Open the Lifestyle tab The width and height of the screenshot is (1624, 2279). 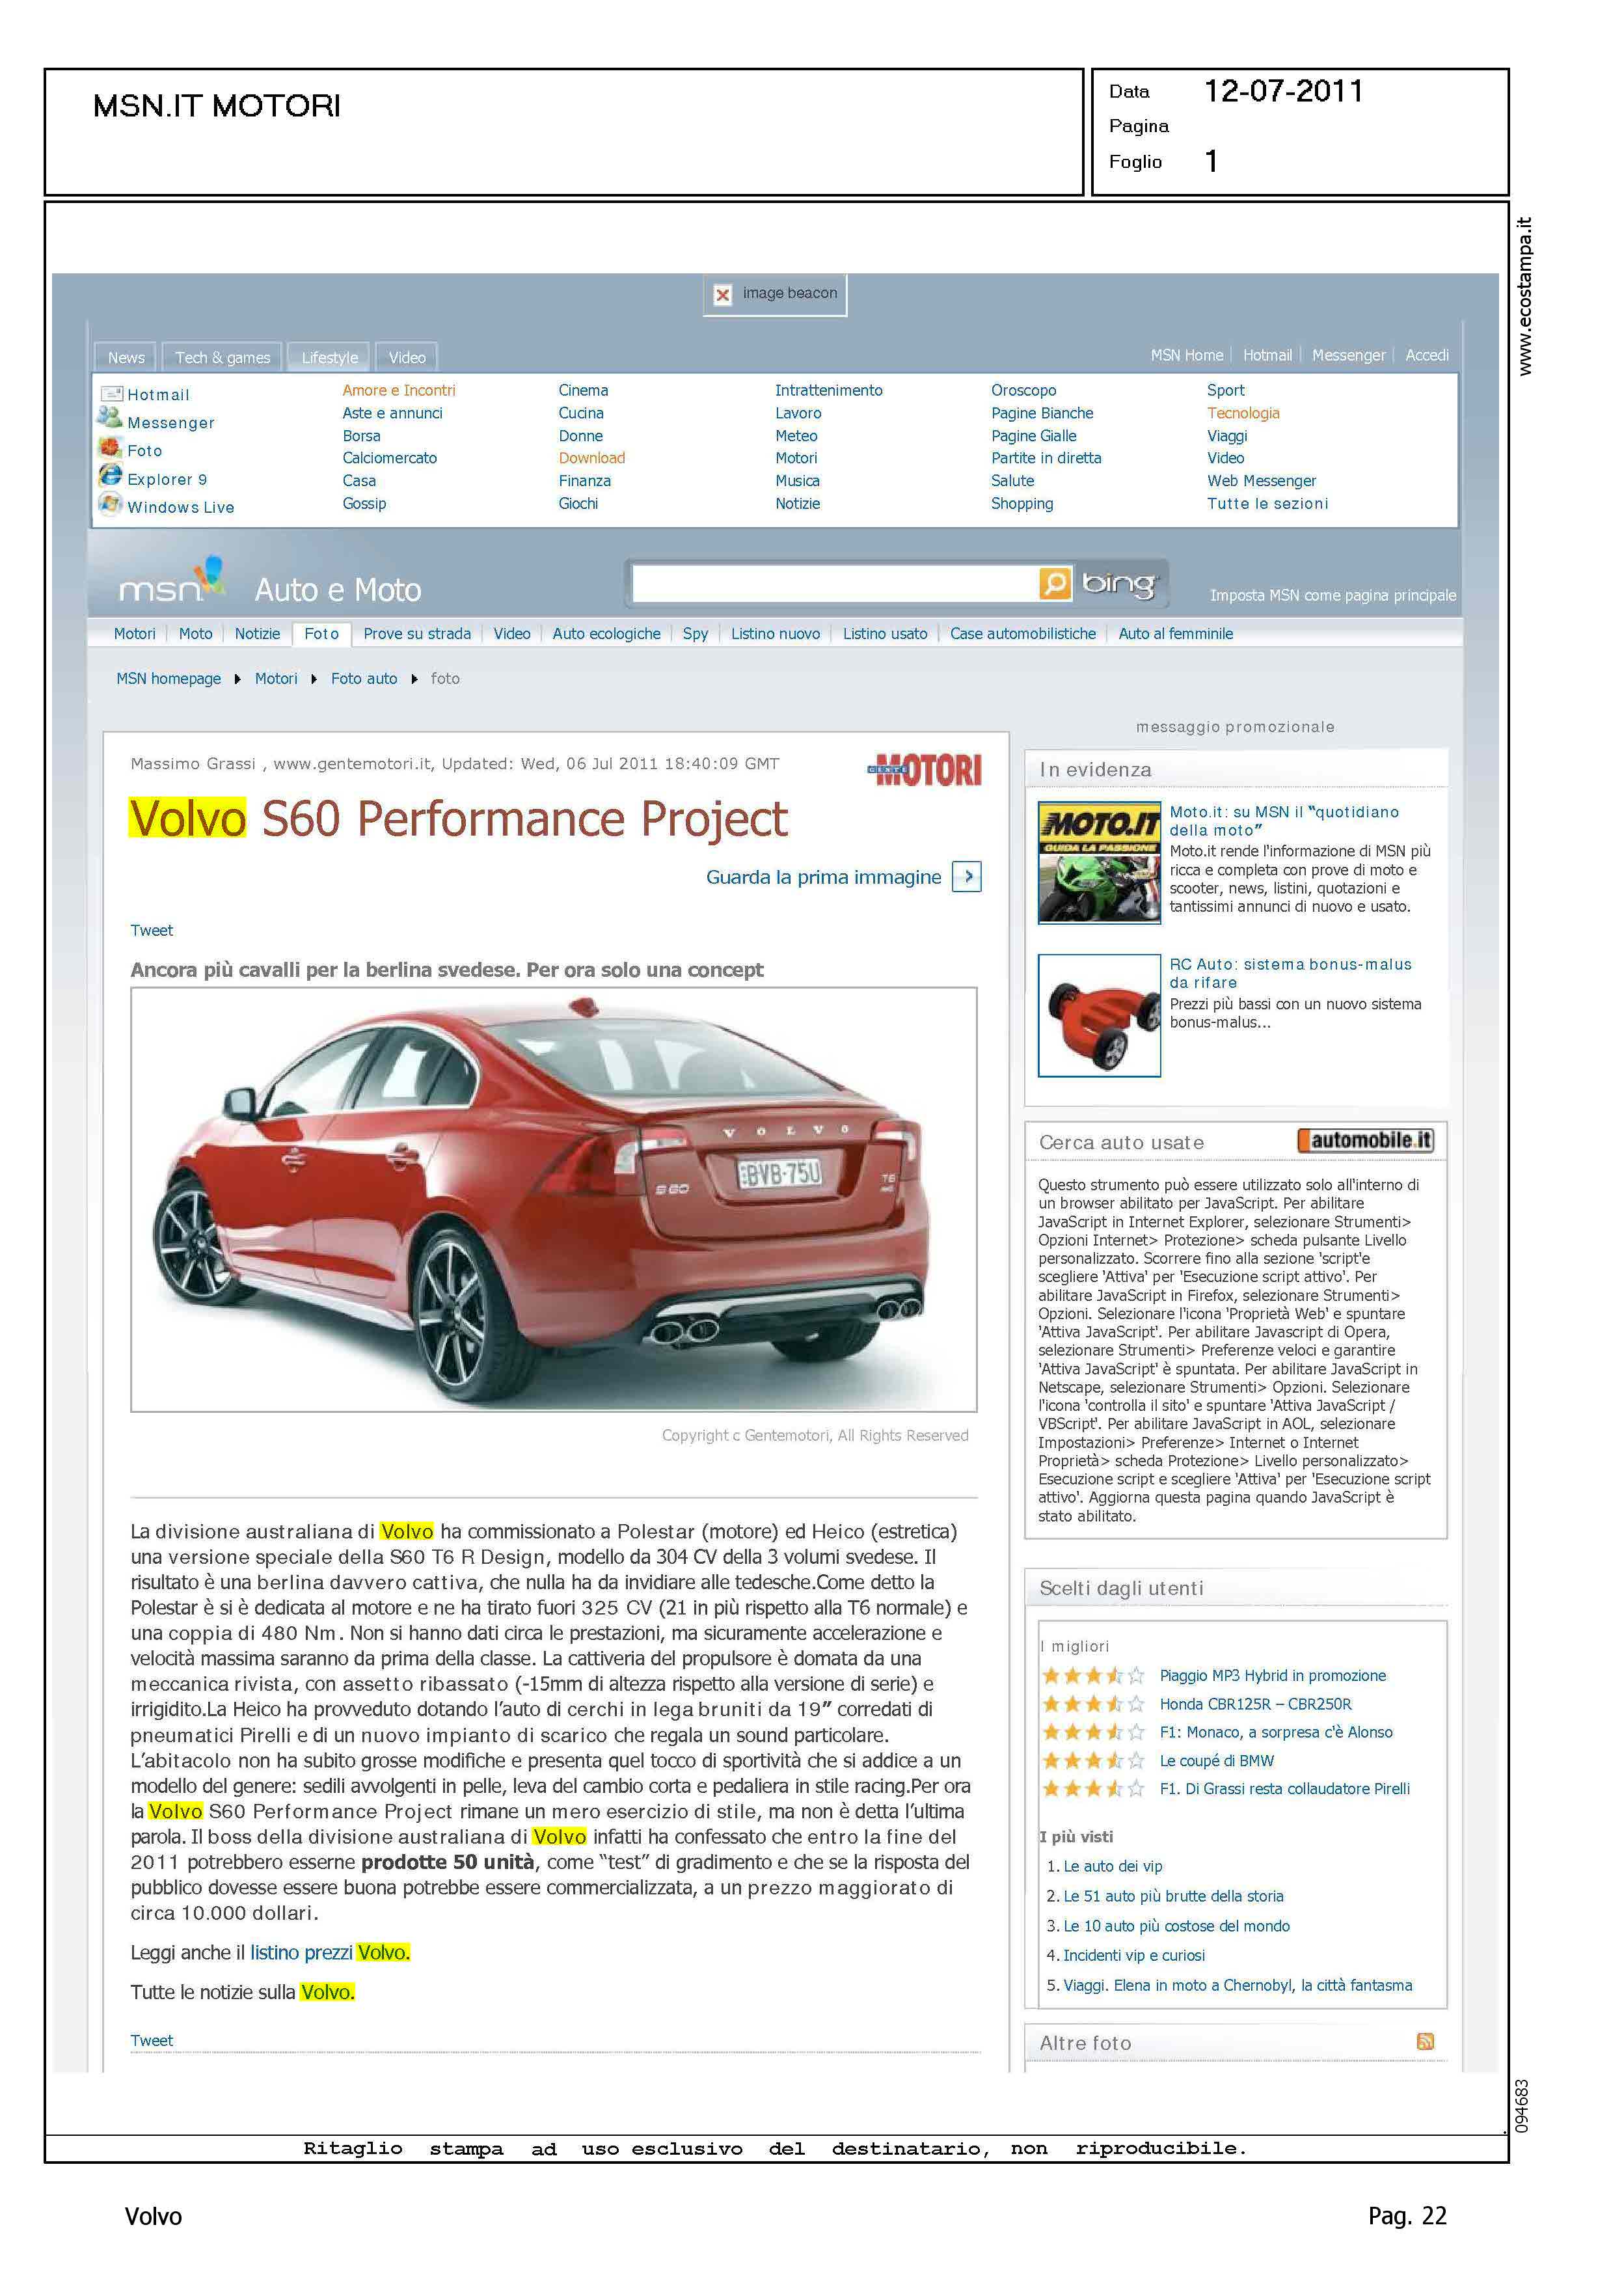(329, 357)
